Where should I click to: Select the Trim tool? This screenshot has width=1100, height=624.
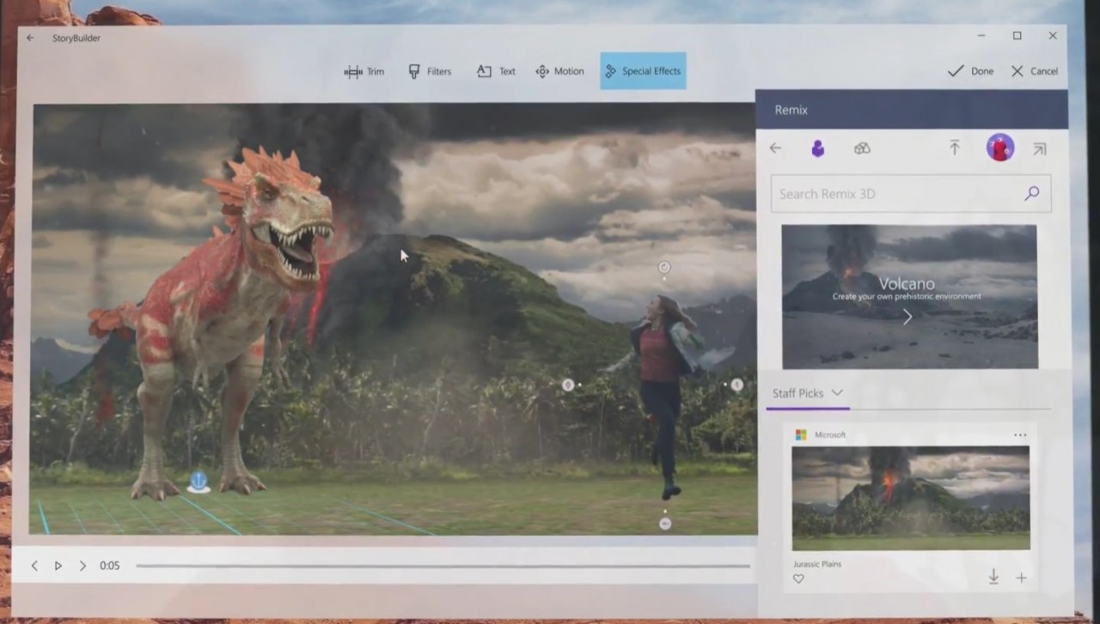coord(364,71)
